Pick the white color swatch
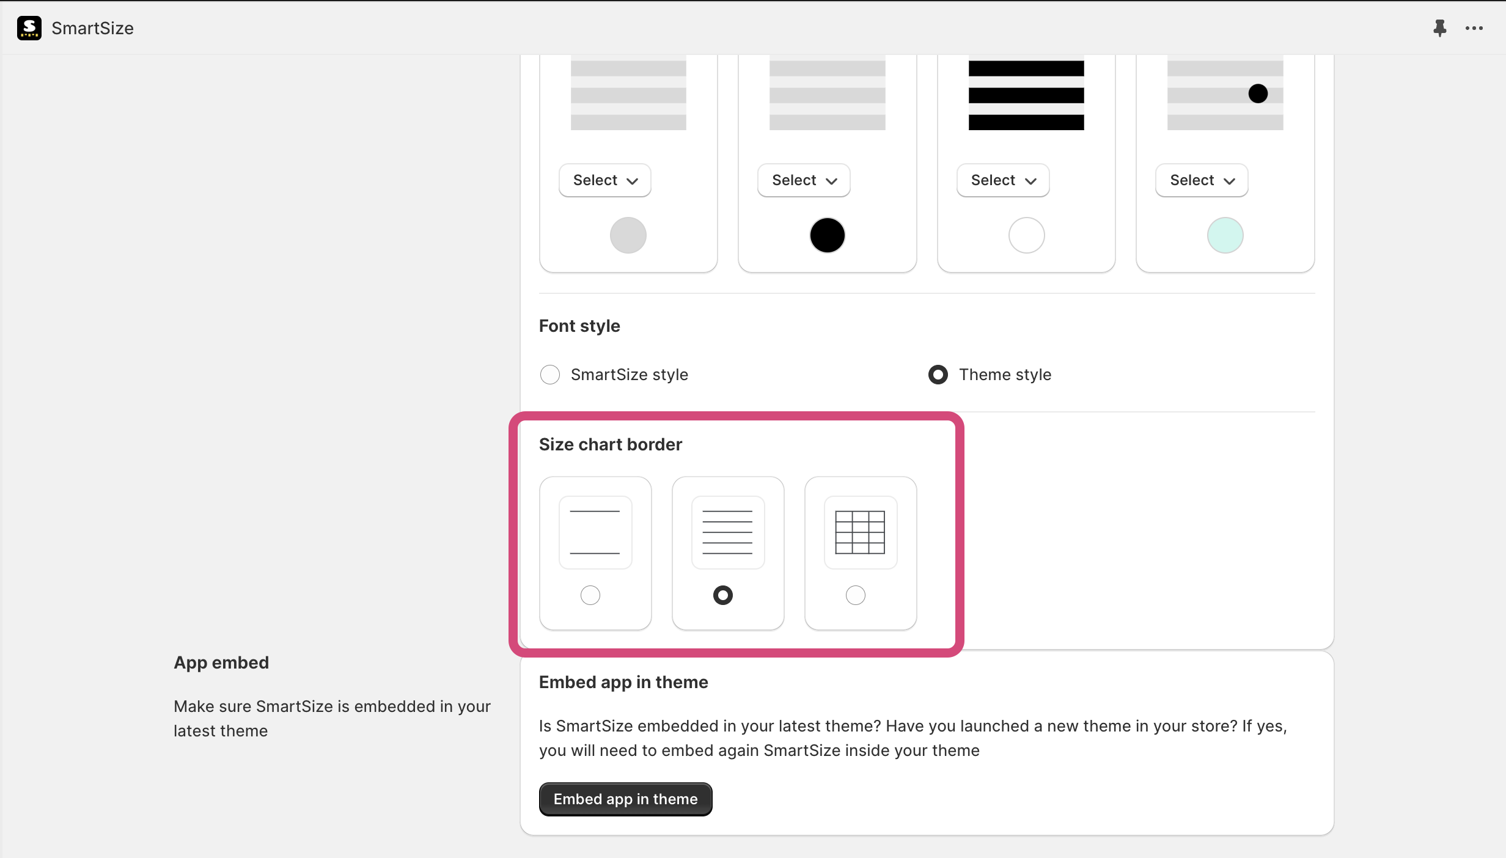 [x=1026, y=235]
